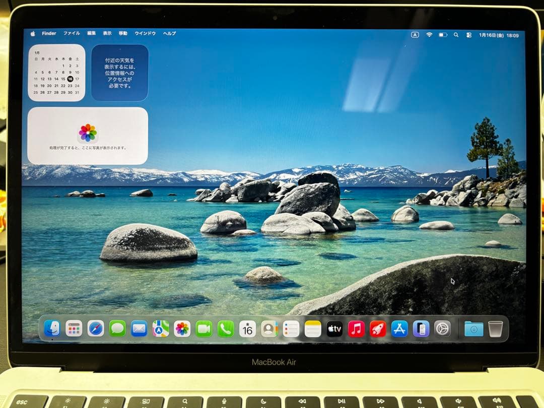Launch the App Store
544x408 pixels.
tap(398, 327)
